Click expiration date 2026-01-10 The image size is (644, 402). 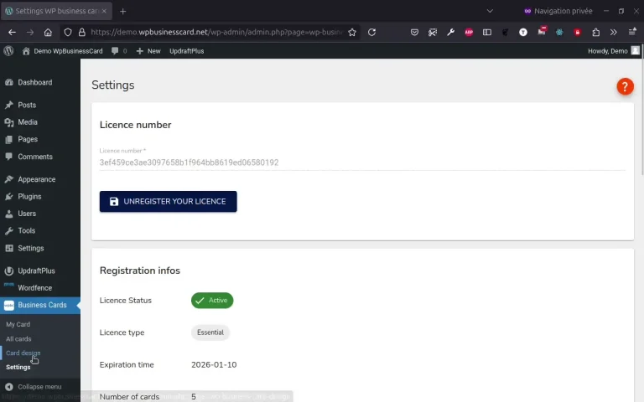[x=214, y=364]
